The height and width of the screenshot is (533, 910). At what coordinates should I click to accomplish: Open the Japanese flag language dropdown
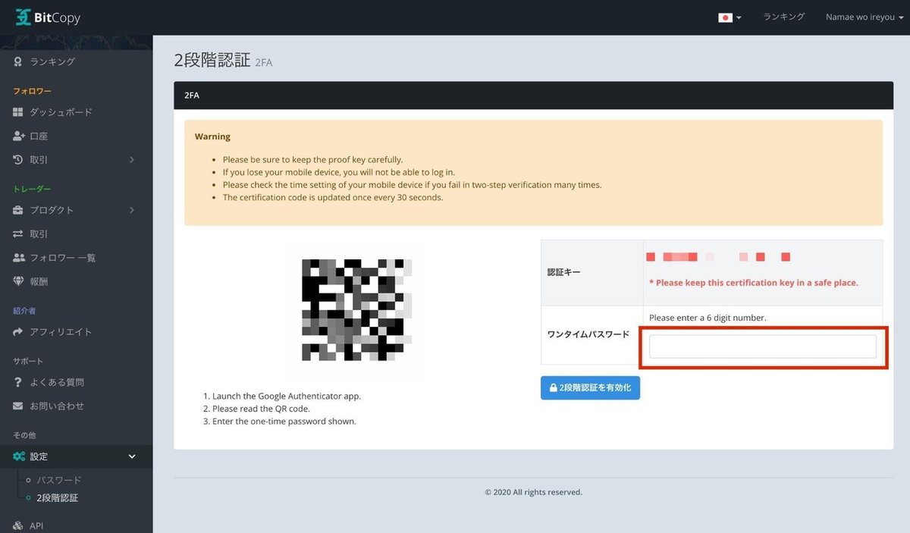(x=730, y=17)
